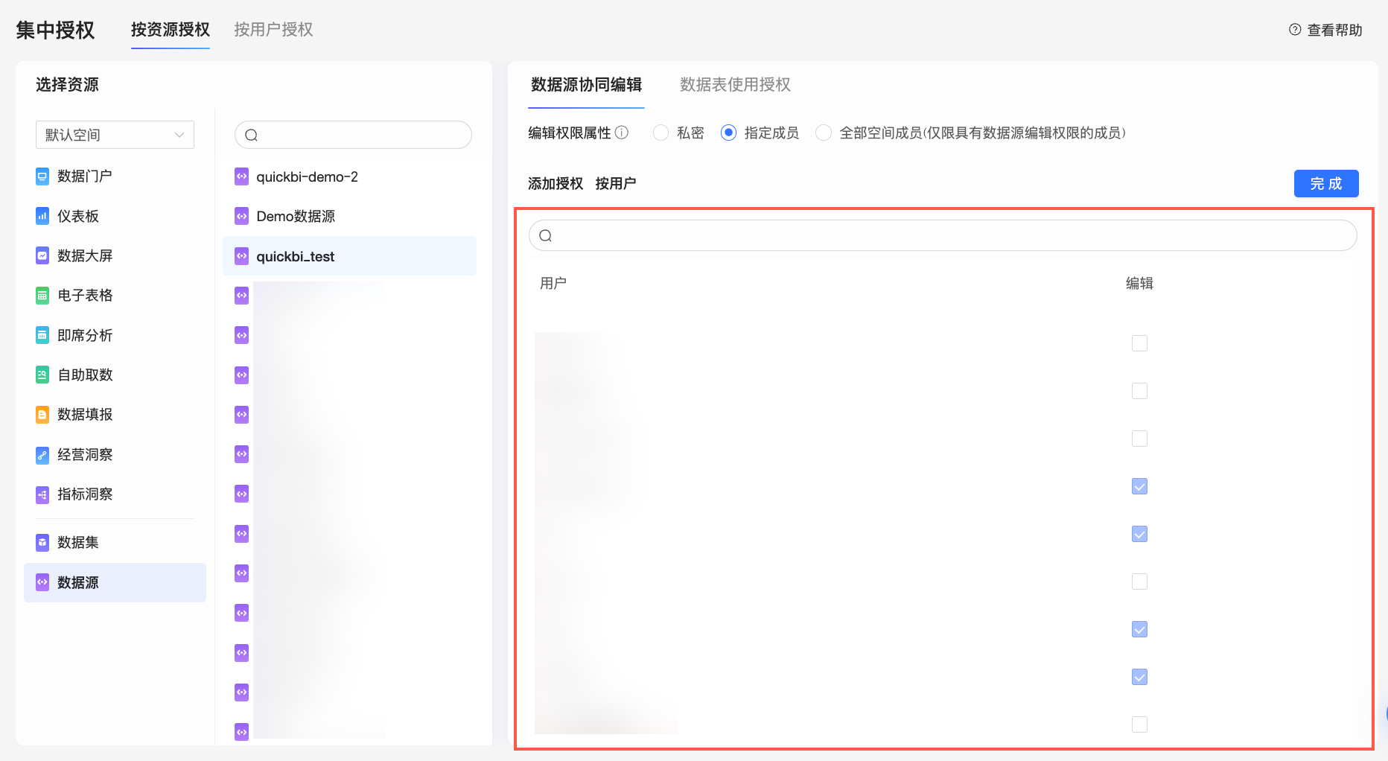The width and height of the screenshot is (1388, 761).
Task: Select the quickbi_test data source
Action: [x=349, y=256]
